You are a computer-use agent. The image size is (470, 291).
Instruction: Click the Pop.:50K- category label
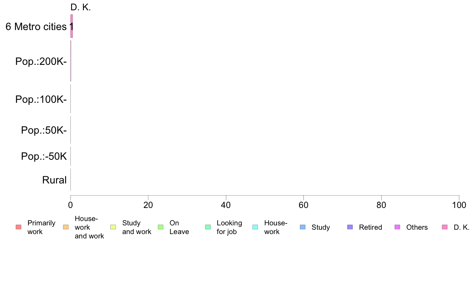(x=44, y=130)
